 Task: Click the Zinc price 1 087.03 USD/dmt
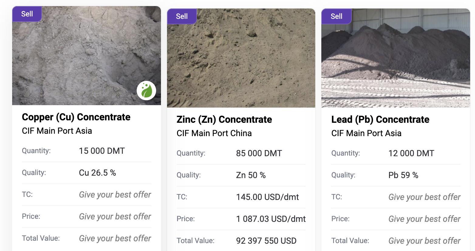tap(271, 219)
